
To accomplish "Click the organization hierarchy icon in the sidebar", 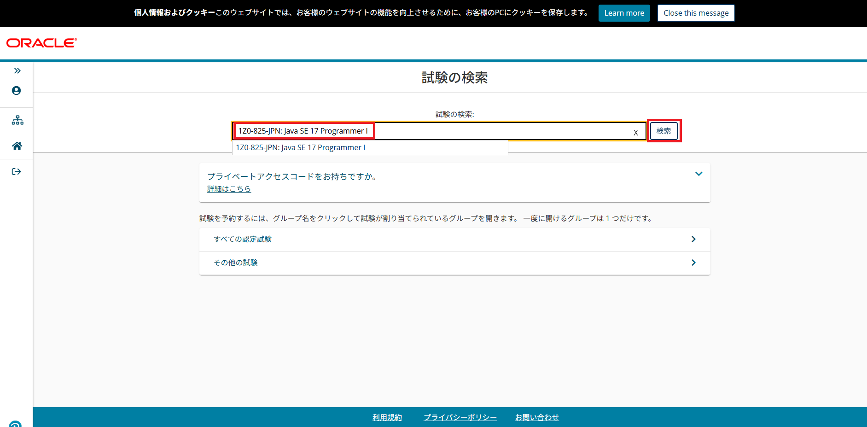I will click(x=17, y=120).
